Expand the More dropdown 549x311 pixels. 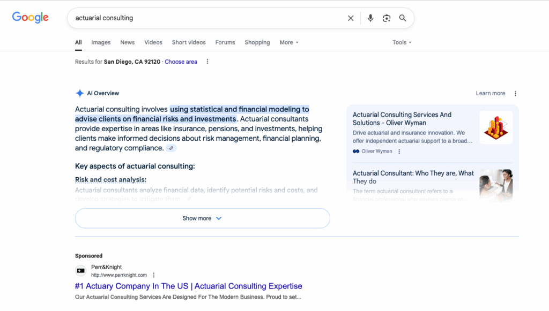289,43
